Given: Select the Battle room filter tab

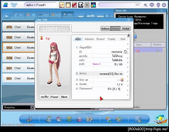Looking at the screenshot, I should pyautogui.click(x=56, y=15).
